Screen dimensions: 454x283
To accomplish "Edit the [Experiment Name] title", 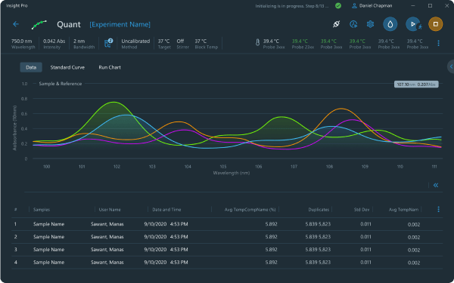I will pyautogui.click(x=120, y=25).
